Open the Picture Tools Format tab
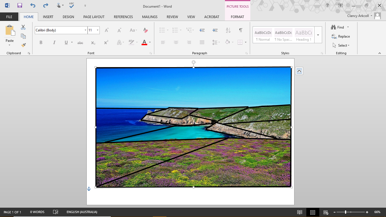Screen dimensions: 386x217 tap(237, 17)
